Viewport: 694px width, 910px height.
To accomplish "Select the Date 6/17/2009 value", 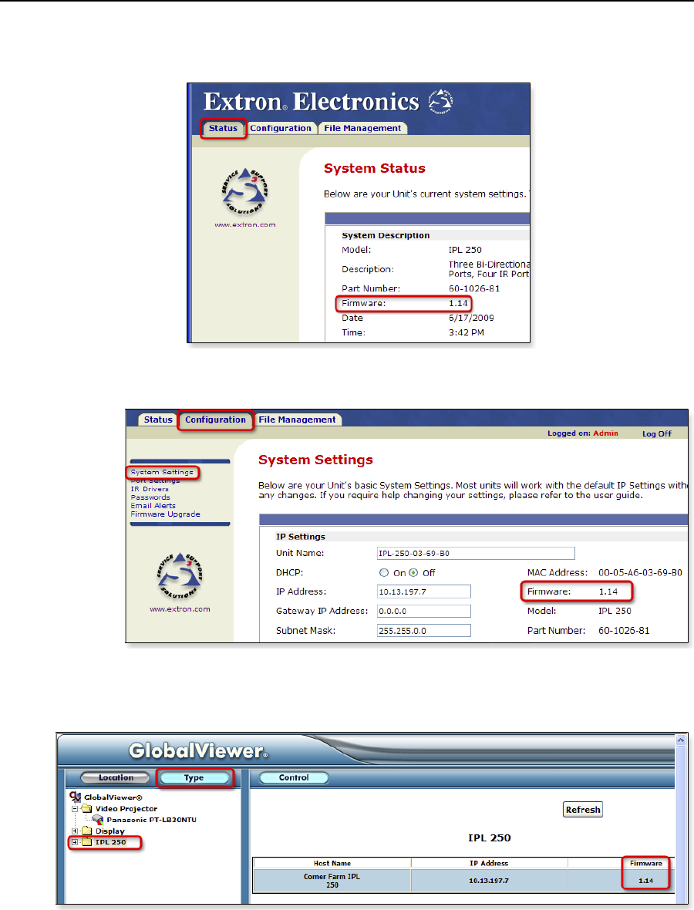I will click(471, 318).
